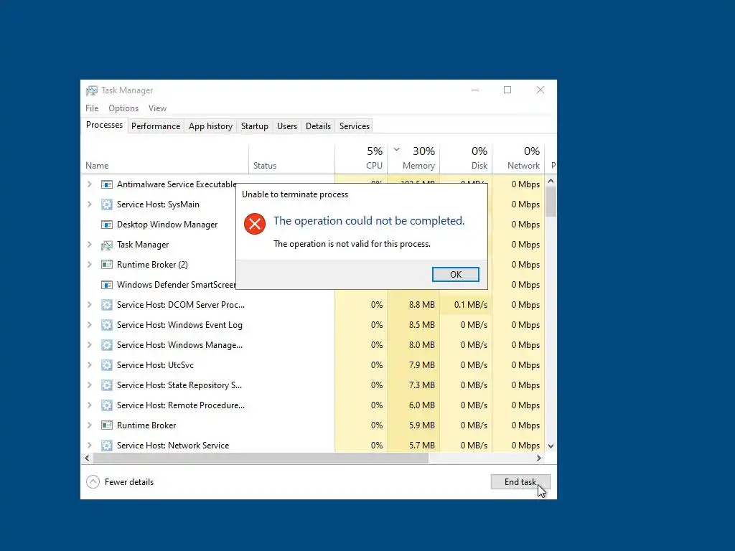This screenshot has width=735, height=551.
Task: Expand the single Runtime Broker row
Action: 90,425
